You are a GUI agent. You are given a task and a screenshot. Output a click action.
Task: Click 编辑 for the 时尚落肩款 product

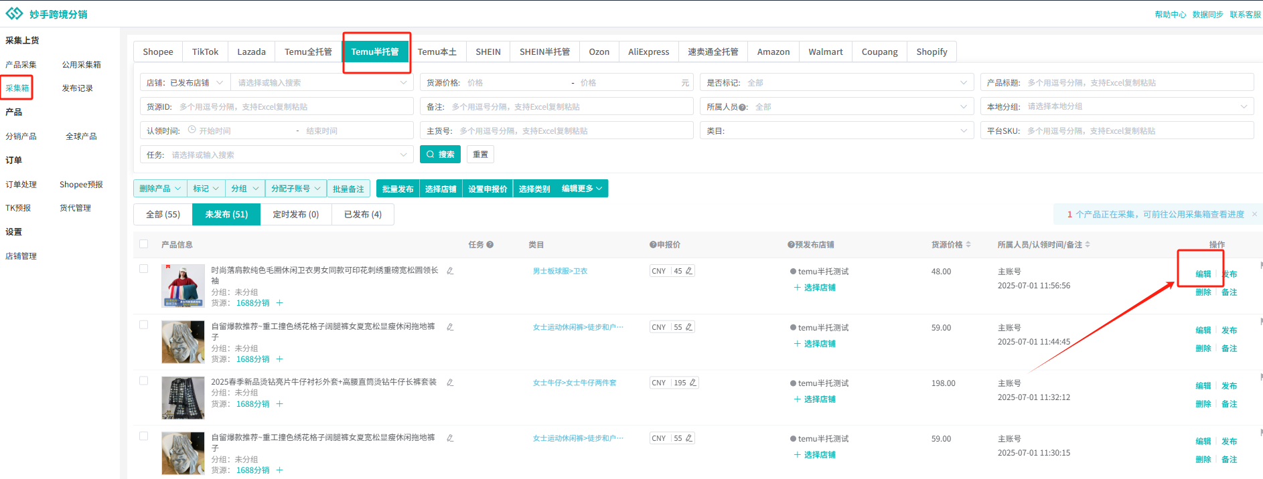[1203, 274]
